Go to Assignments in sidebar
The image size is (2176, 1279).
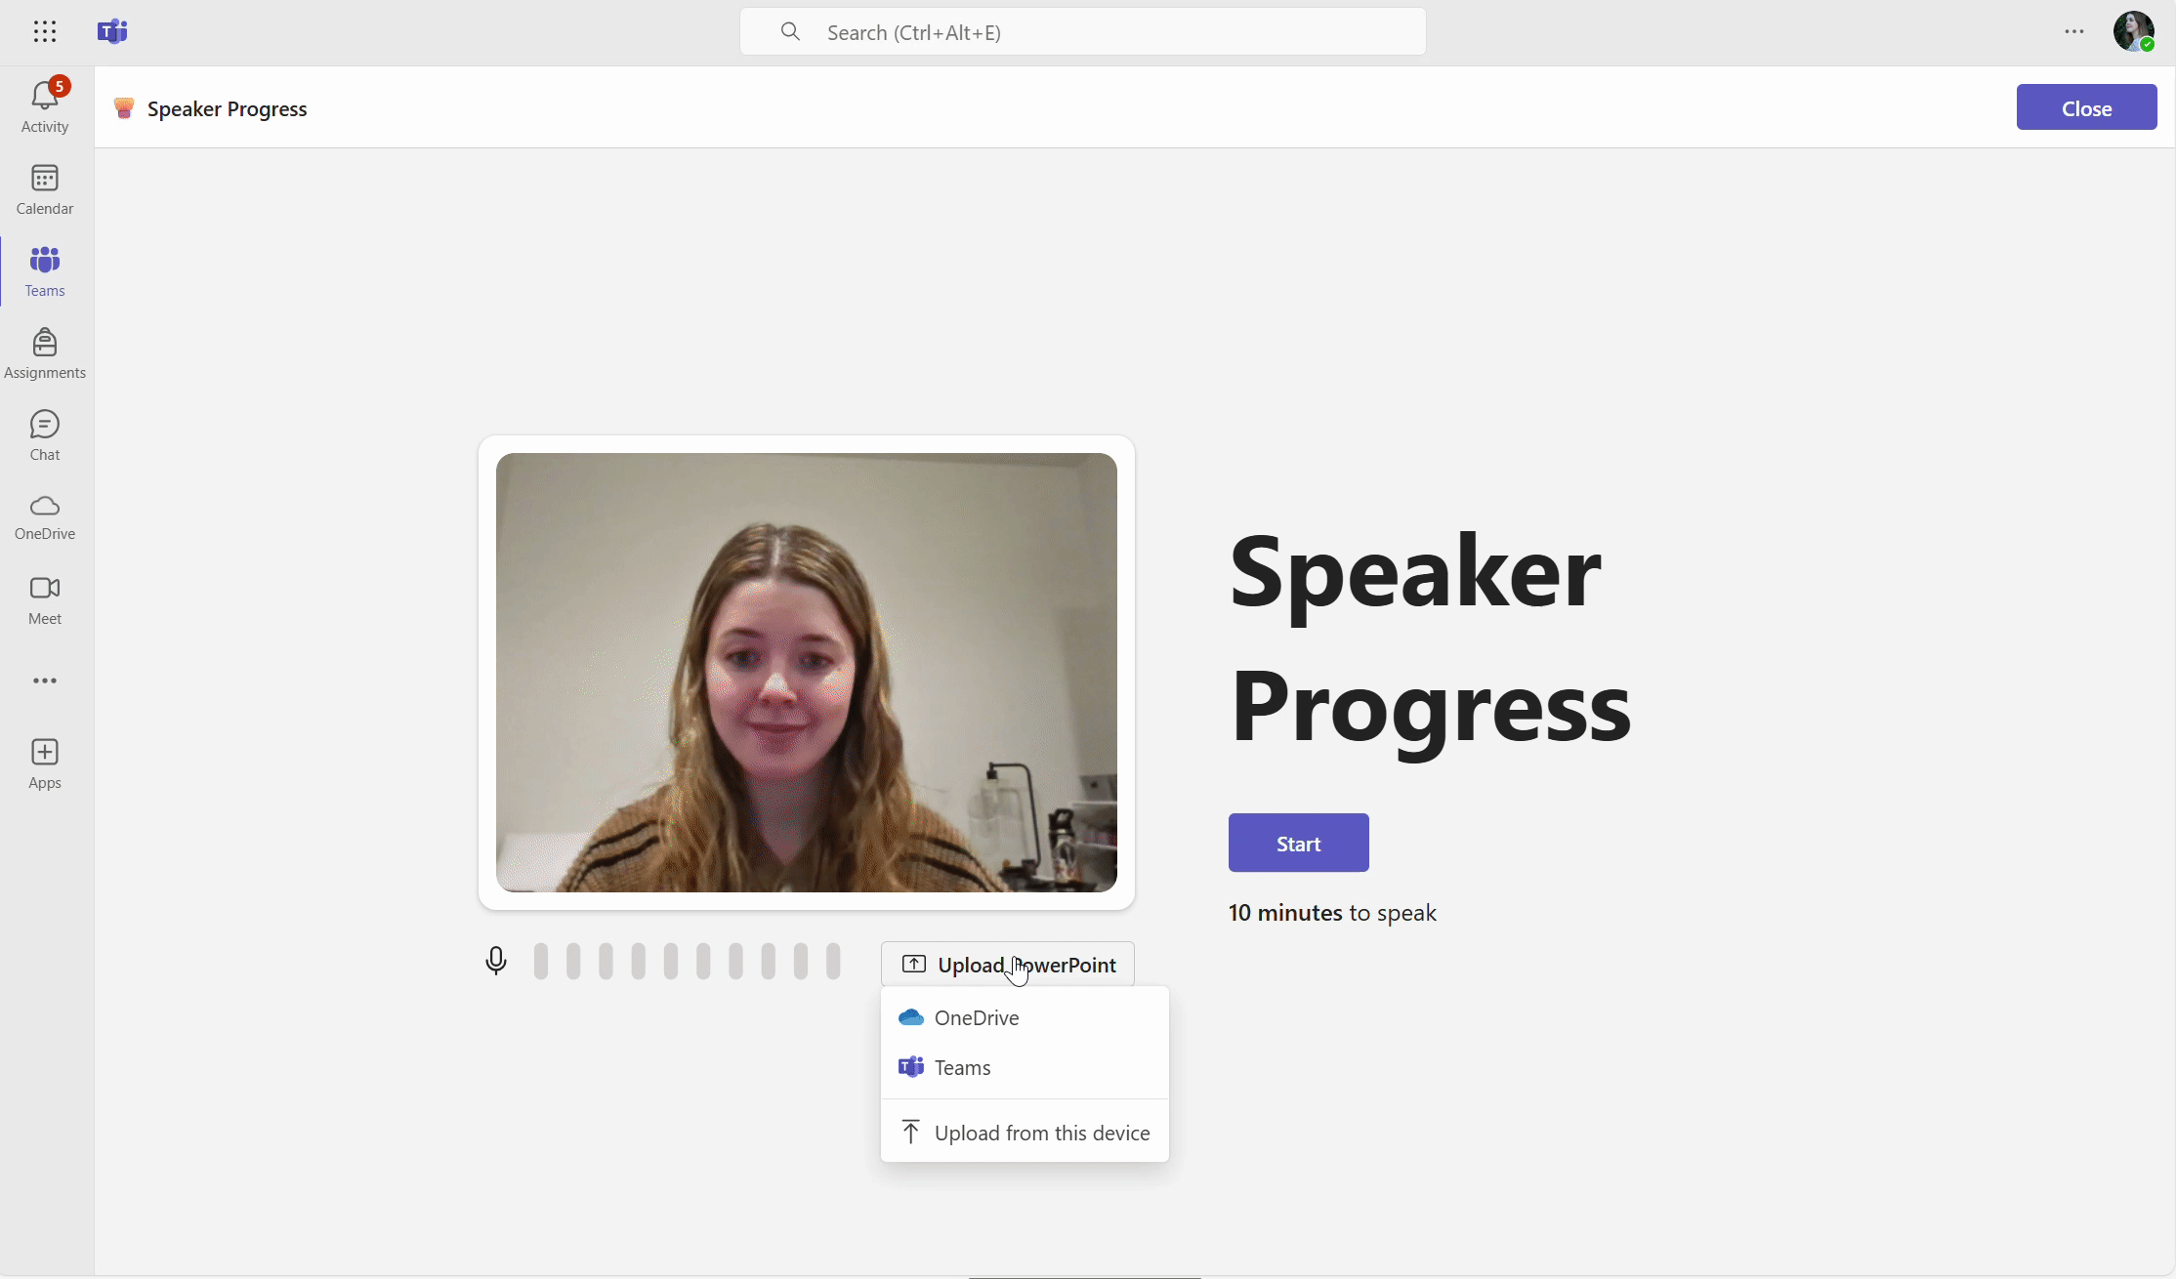(x=45, y=353)
